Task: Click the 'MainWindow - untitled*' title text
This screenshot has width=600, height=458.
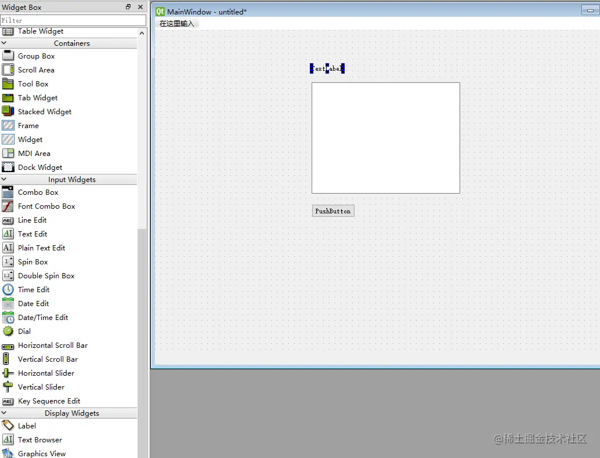Action: pyautogui.click(x=207, y=12)
